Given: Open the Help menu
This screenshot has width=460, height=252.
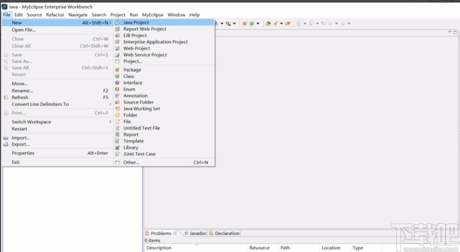Looking at the screenshot, I should (x=194, y=15).
